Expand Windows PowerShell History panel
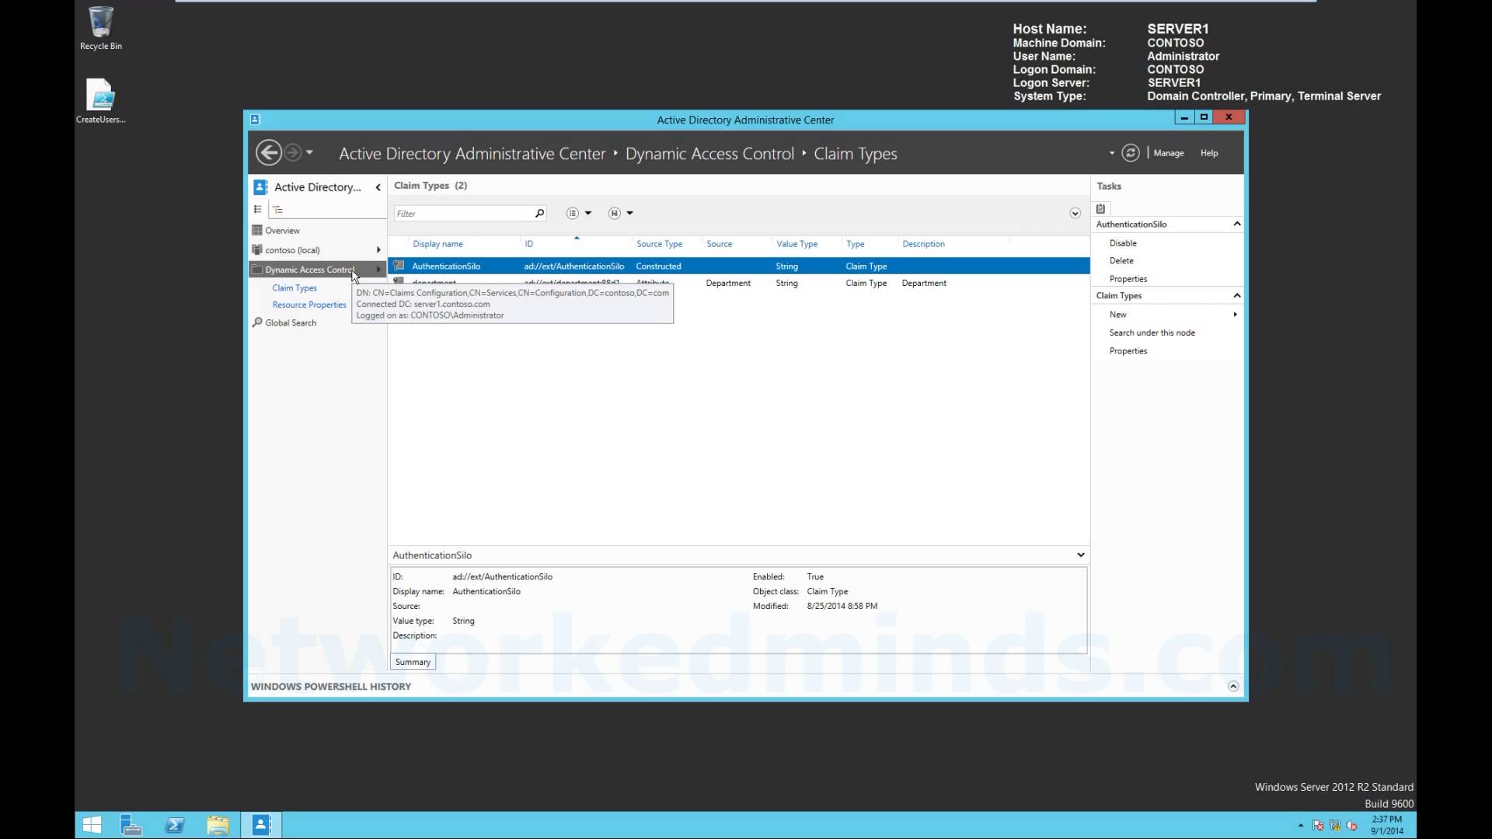 click(1232, 686)
